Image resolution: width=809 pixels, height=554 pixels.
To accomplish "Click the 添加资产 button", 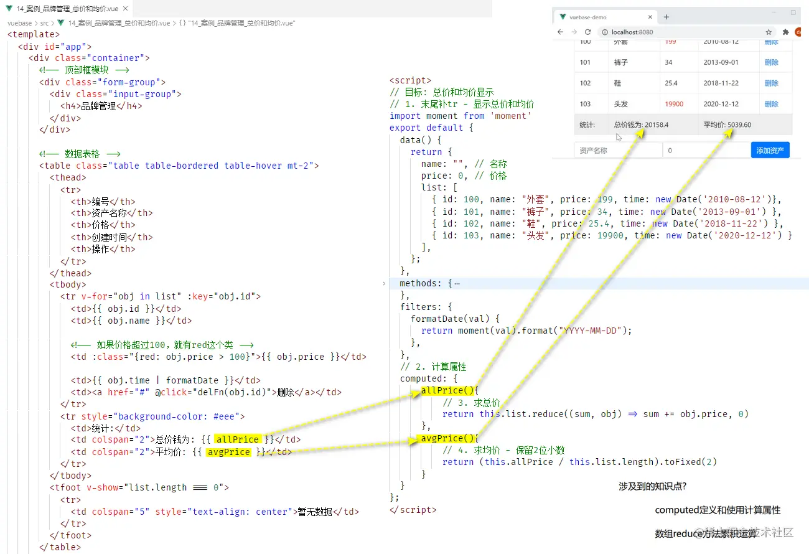I will click(x=770, y=150).
